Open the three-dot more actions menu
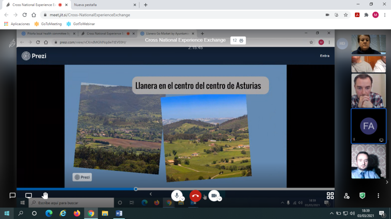 click(378, 195)
